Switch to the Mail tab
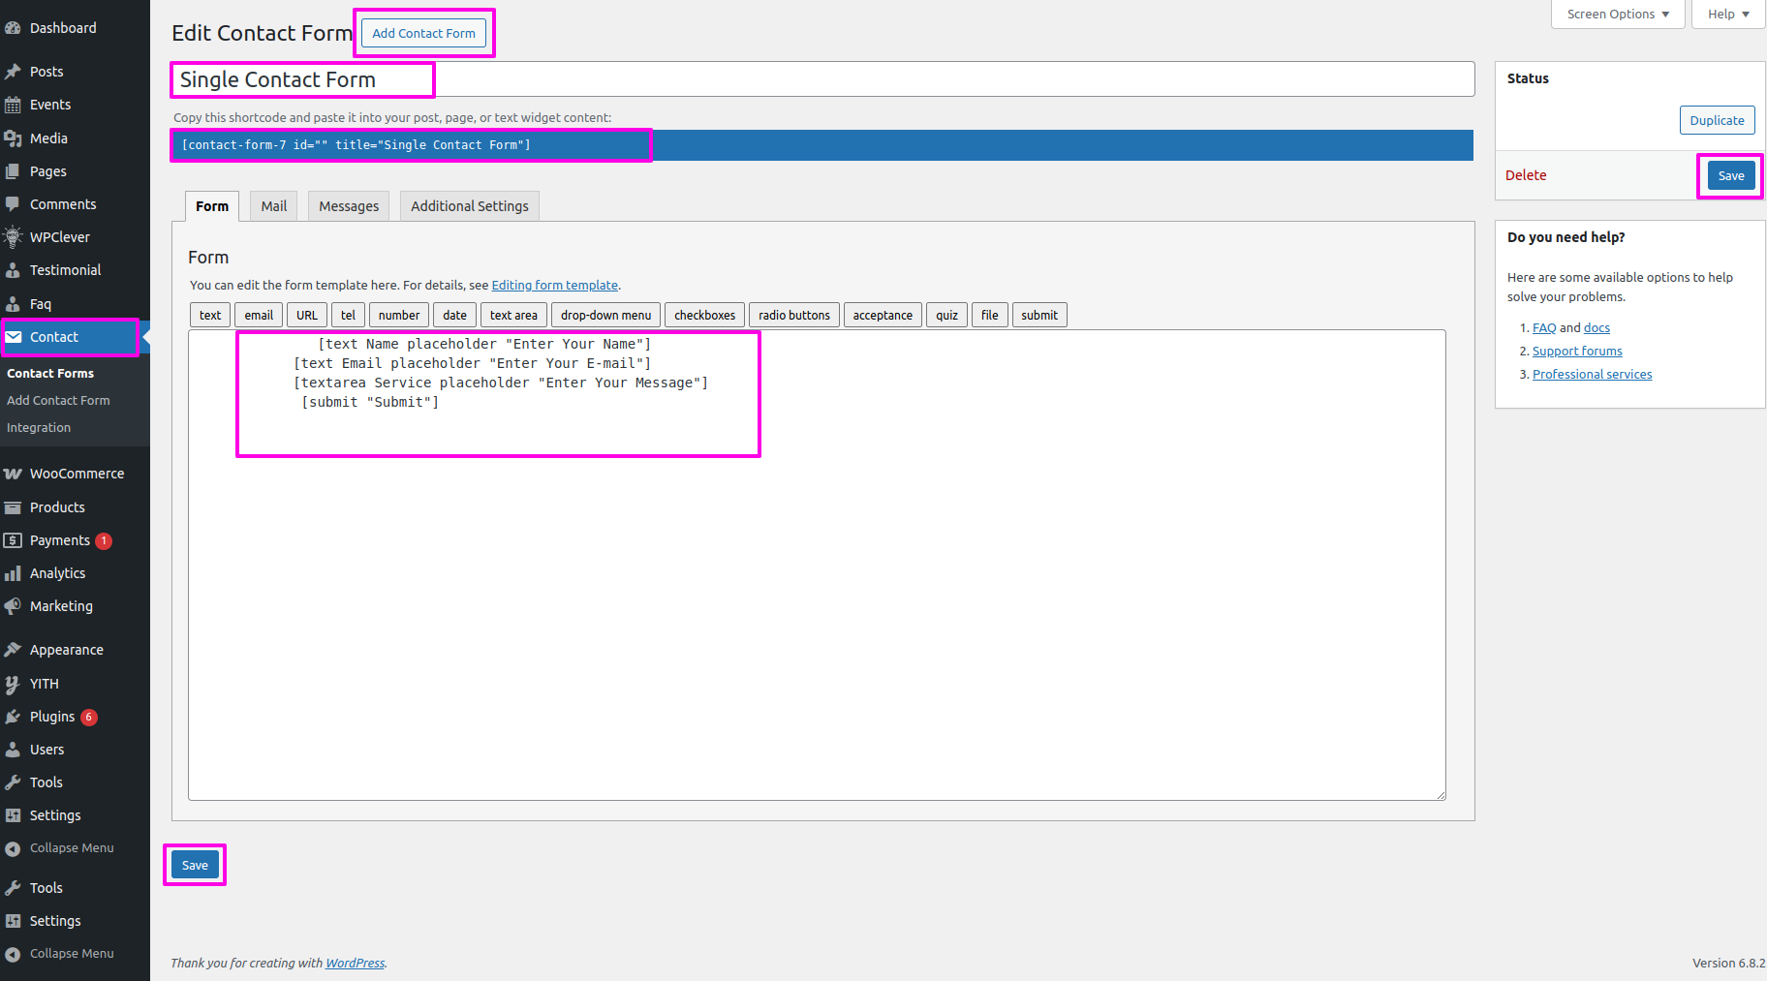 (x=273, y=206)
